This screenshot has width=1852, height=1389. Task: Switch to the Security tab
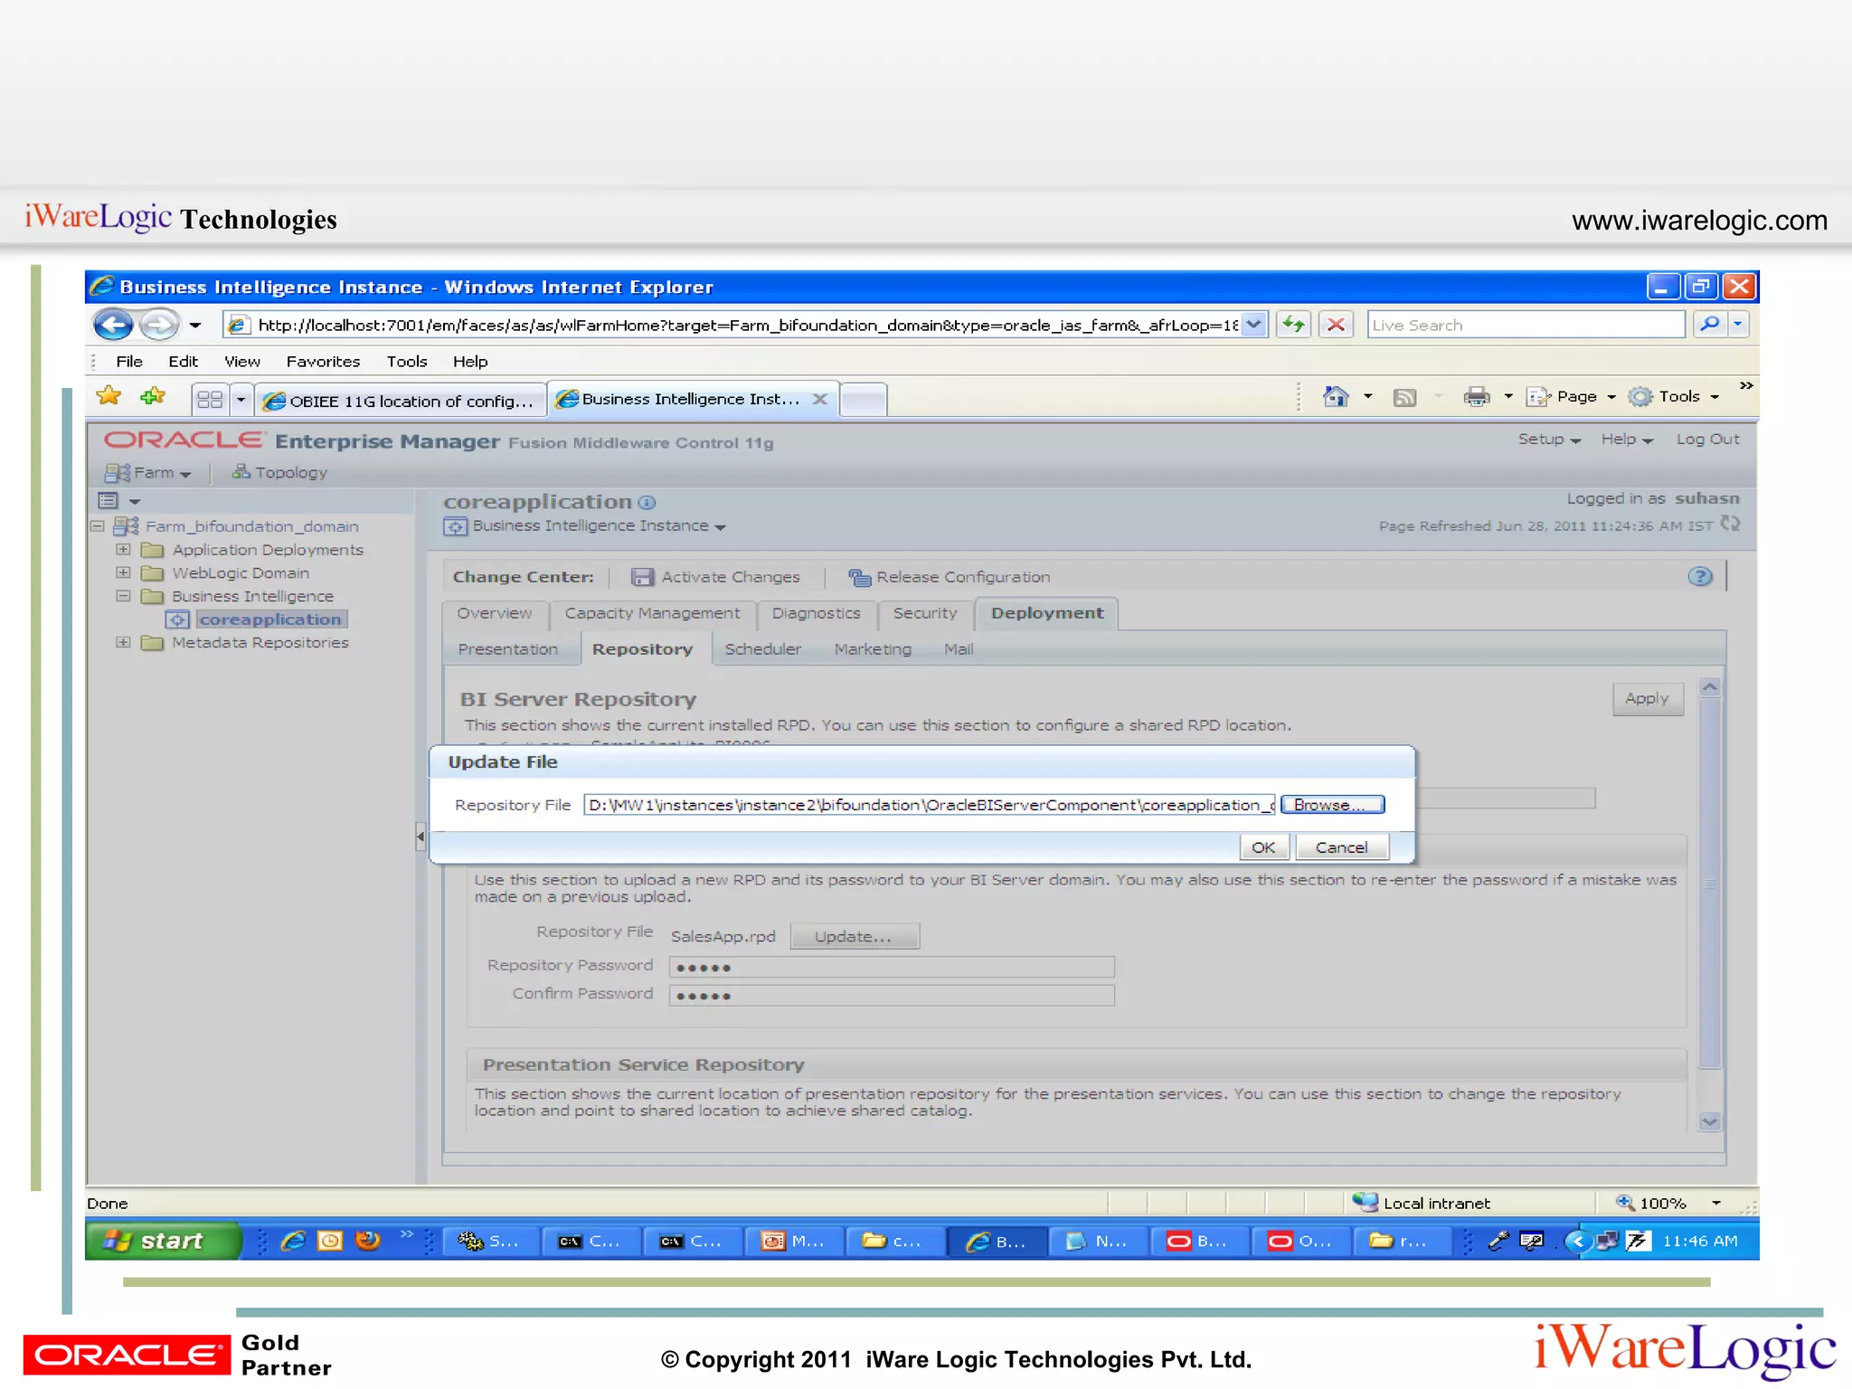(x=924, y=613)
